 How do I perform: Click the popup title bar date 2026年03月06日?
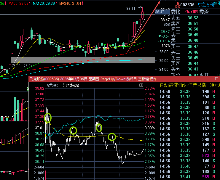click(x=74, y=79)
